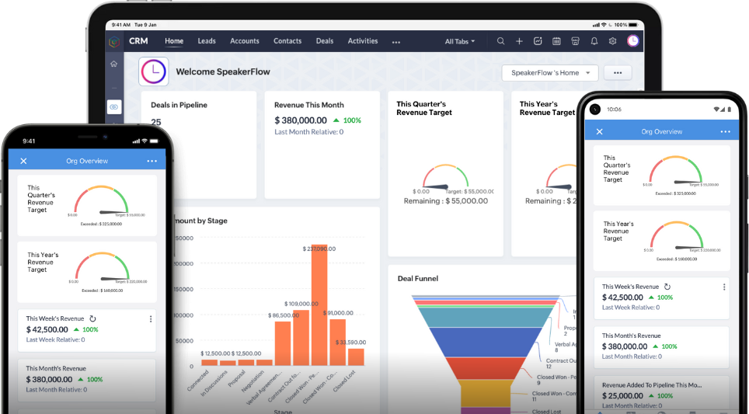This screenshot has width=749, height=414.
Task: Click the Deals in Pipeline value 25
Action: pyautogui.click(x=156, y=122)
